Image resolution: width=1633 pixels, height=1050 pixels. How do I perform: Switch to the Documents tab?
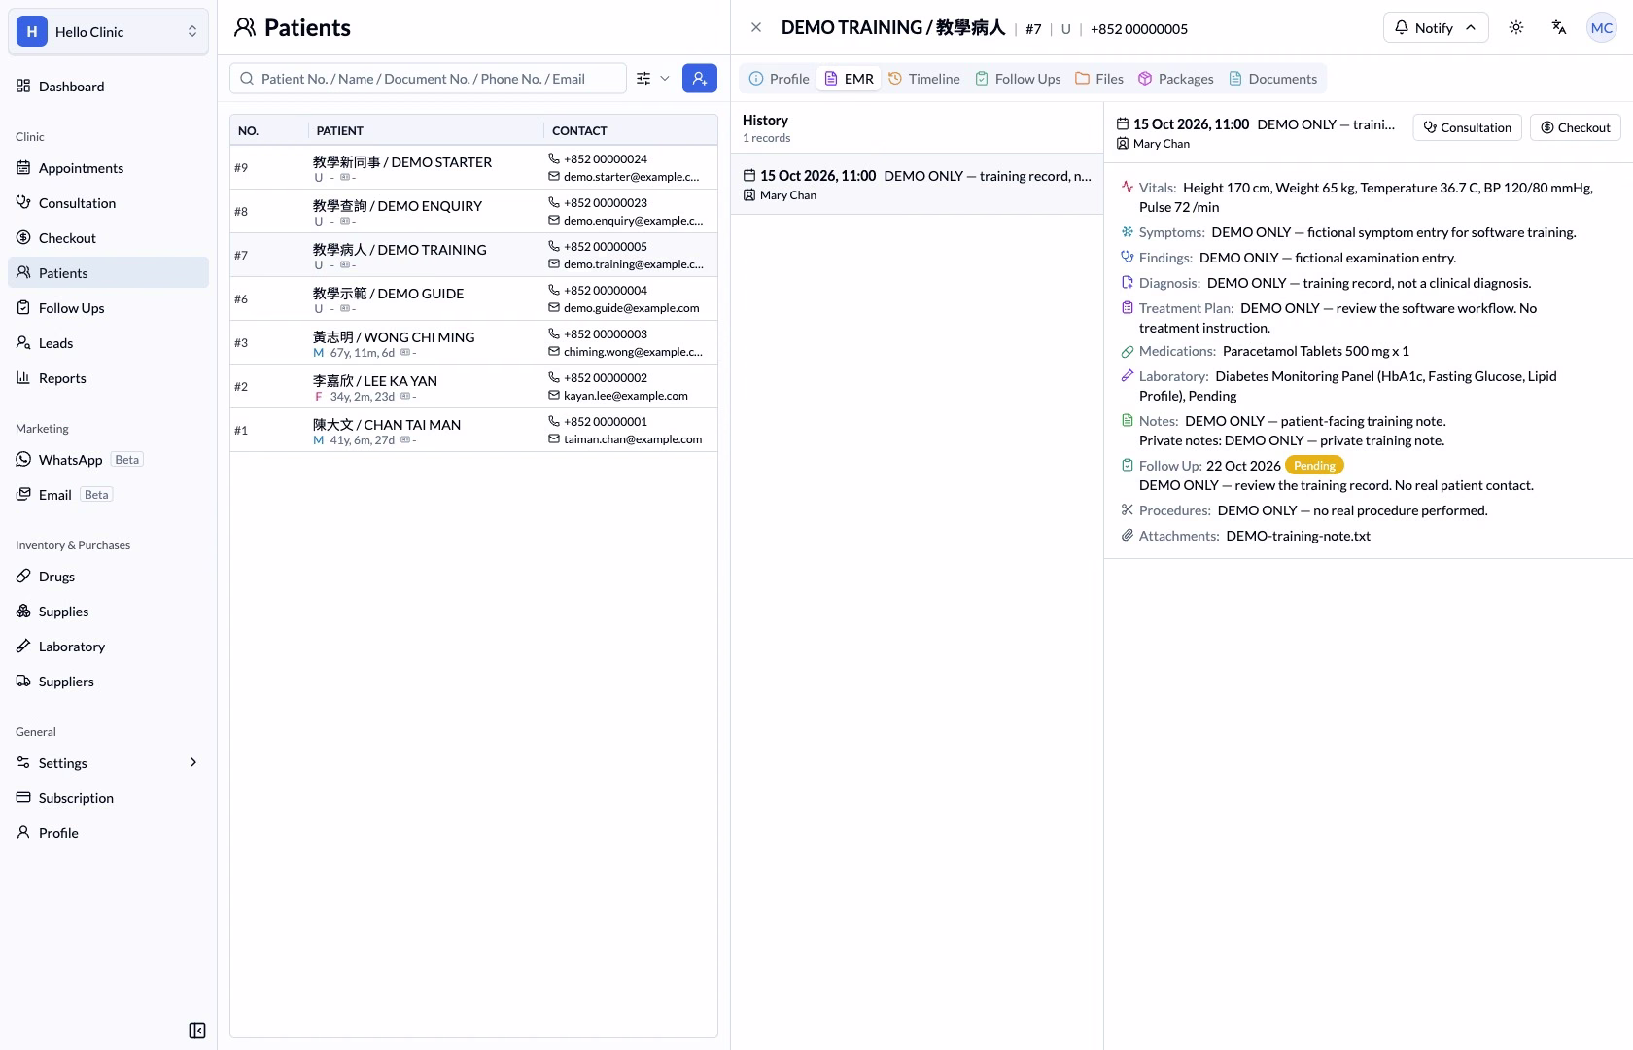(1273, 79)
